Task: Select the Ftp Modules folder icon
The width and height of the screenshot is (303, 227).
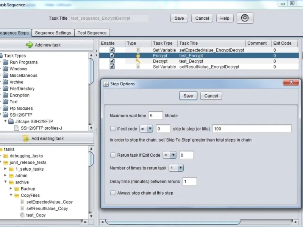Action: point(6,108)
